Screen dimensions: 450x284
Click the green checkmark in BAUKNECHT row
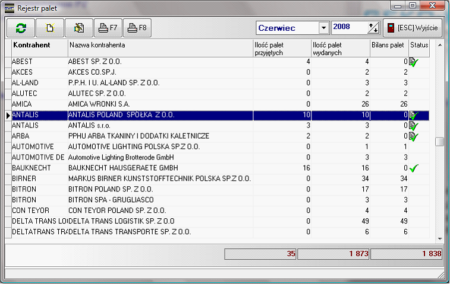414,168
